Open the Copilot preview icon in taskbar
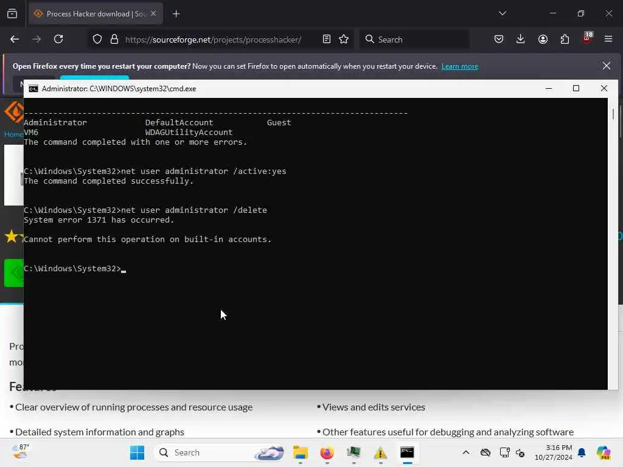The image size is (623, 467). 604,452
